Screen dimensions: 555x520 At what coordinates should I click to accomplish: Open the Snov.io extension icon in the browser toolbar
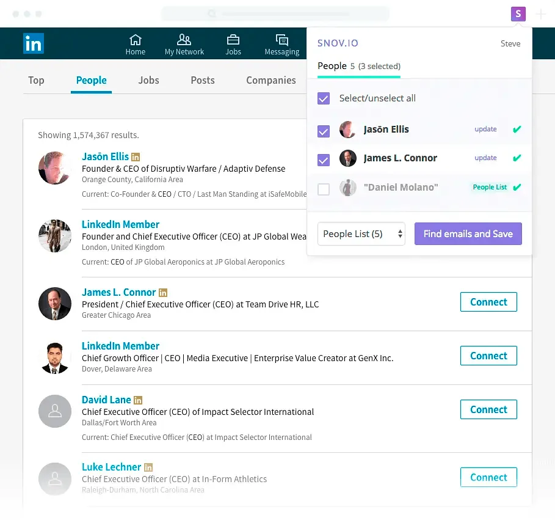(518, 13)
